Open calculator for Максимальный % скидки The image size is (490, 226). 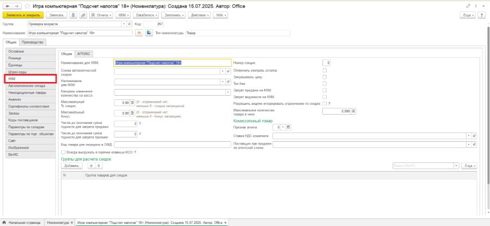point(132,103)
